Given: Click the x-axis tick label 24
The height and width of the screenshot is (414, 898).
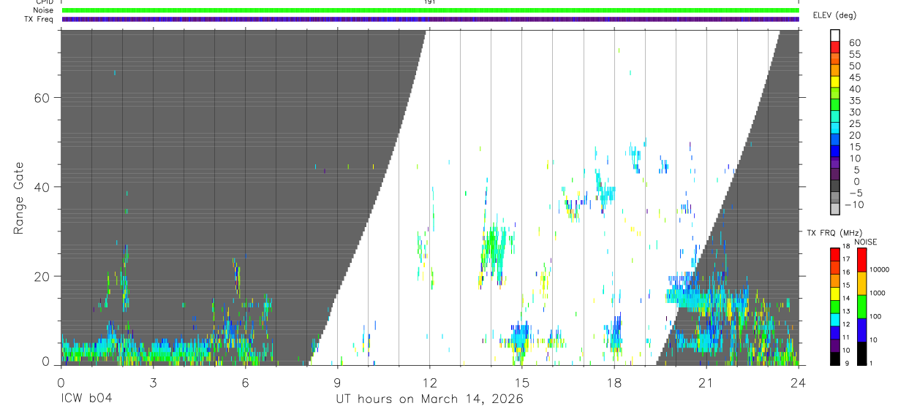Looking at the screenshot, I should [x=799, y=383].
